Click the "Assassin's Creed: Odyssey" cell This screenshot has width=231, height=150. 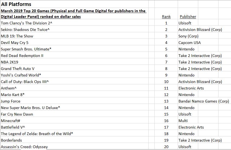(24, 147)
